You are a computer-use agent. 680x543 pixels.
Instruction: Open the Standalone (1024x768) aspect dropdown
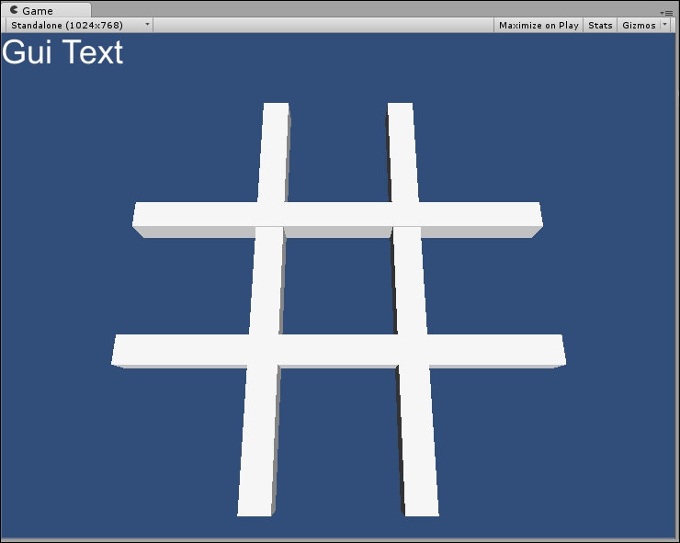[79, 25]
